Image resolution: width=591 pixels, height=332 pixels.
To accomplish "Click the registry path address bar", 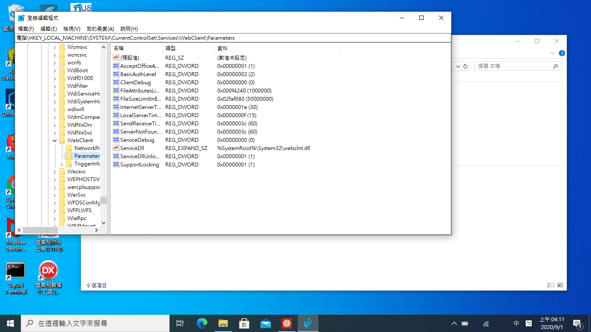I will pos(233,38).
